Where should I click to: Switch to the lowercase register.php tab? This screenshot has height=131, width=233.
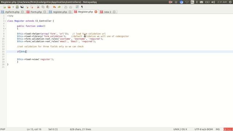point(60,12)
